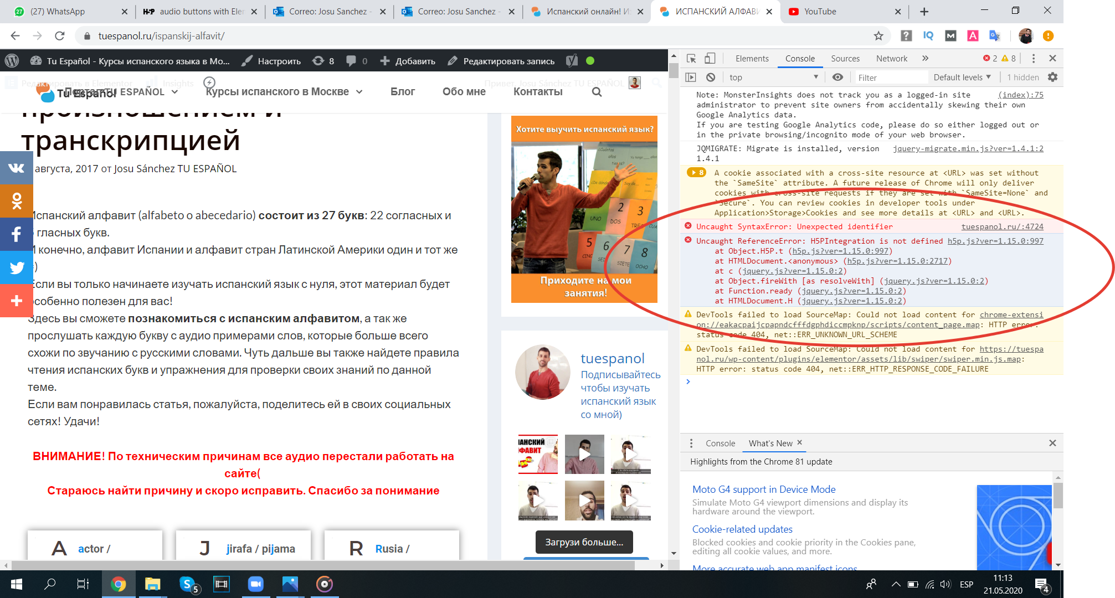Open the tuespanol profile link
Image resolution: width=1115 pixels, height=598 pixels.
pyautogui.click(x=612, y=359)
